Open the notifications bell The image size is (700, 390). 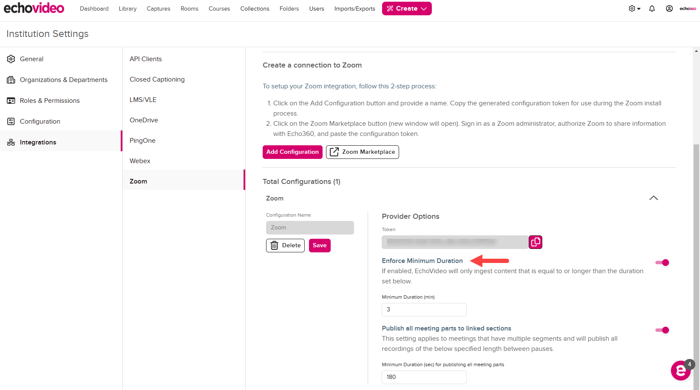652,8
